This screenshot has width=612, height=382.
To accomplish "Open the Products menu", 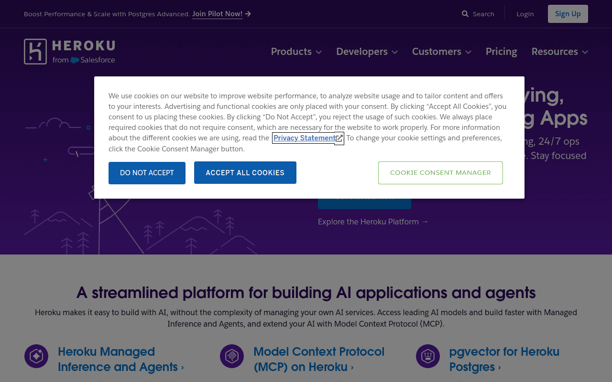I will [296, 52].
